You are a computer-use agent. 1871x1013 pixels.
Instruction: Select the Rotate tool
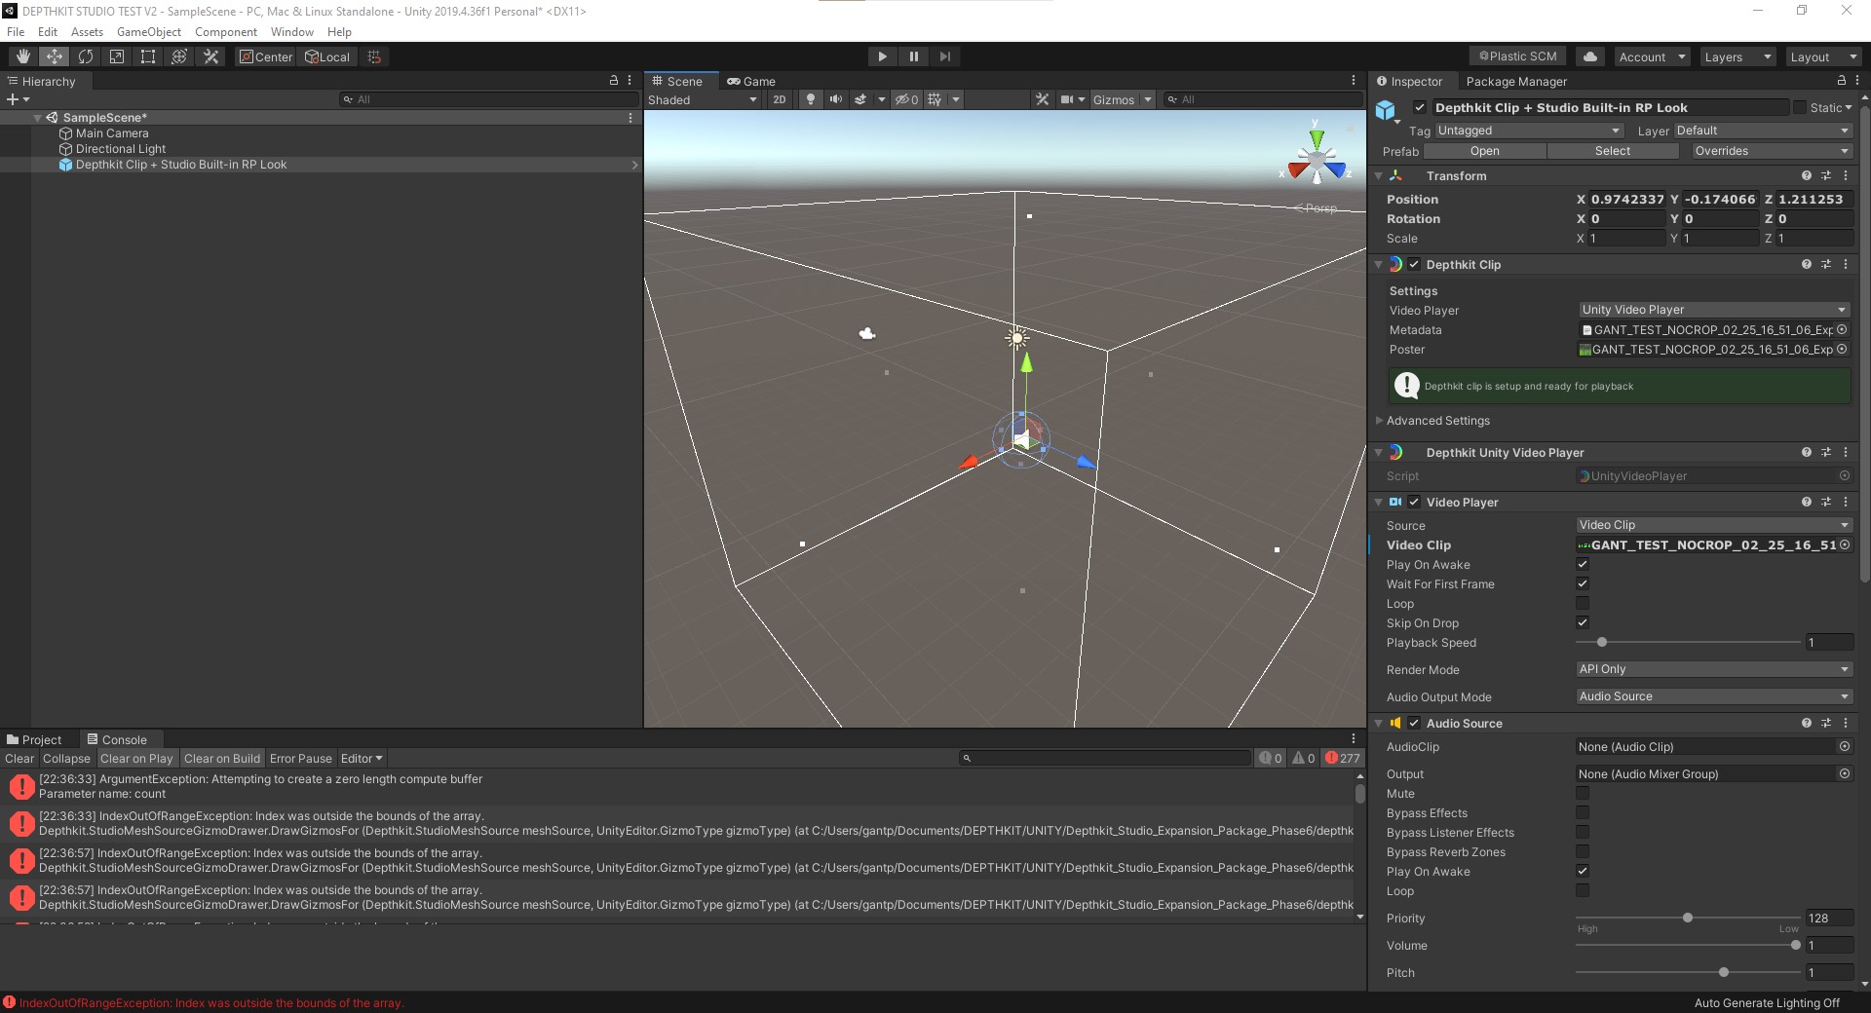coord(86,56)
